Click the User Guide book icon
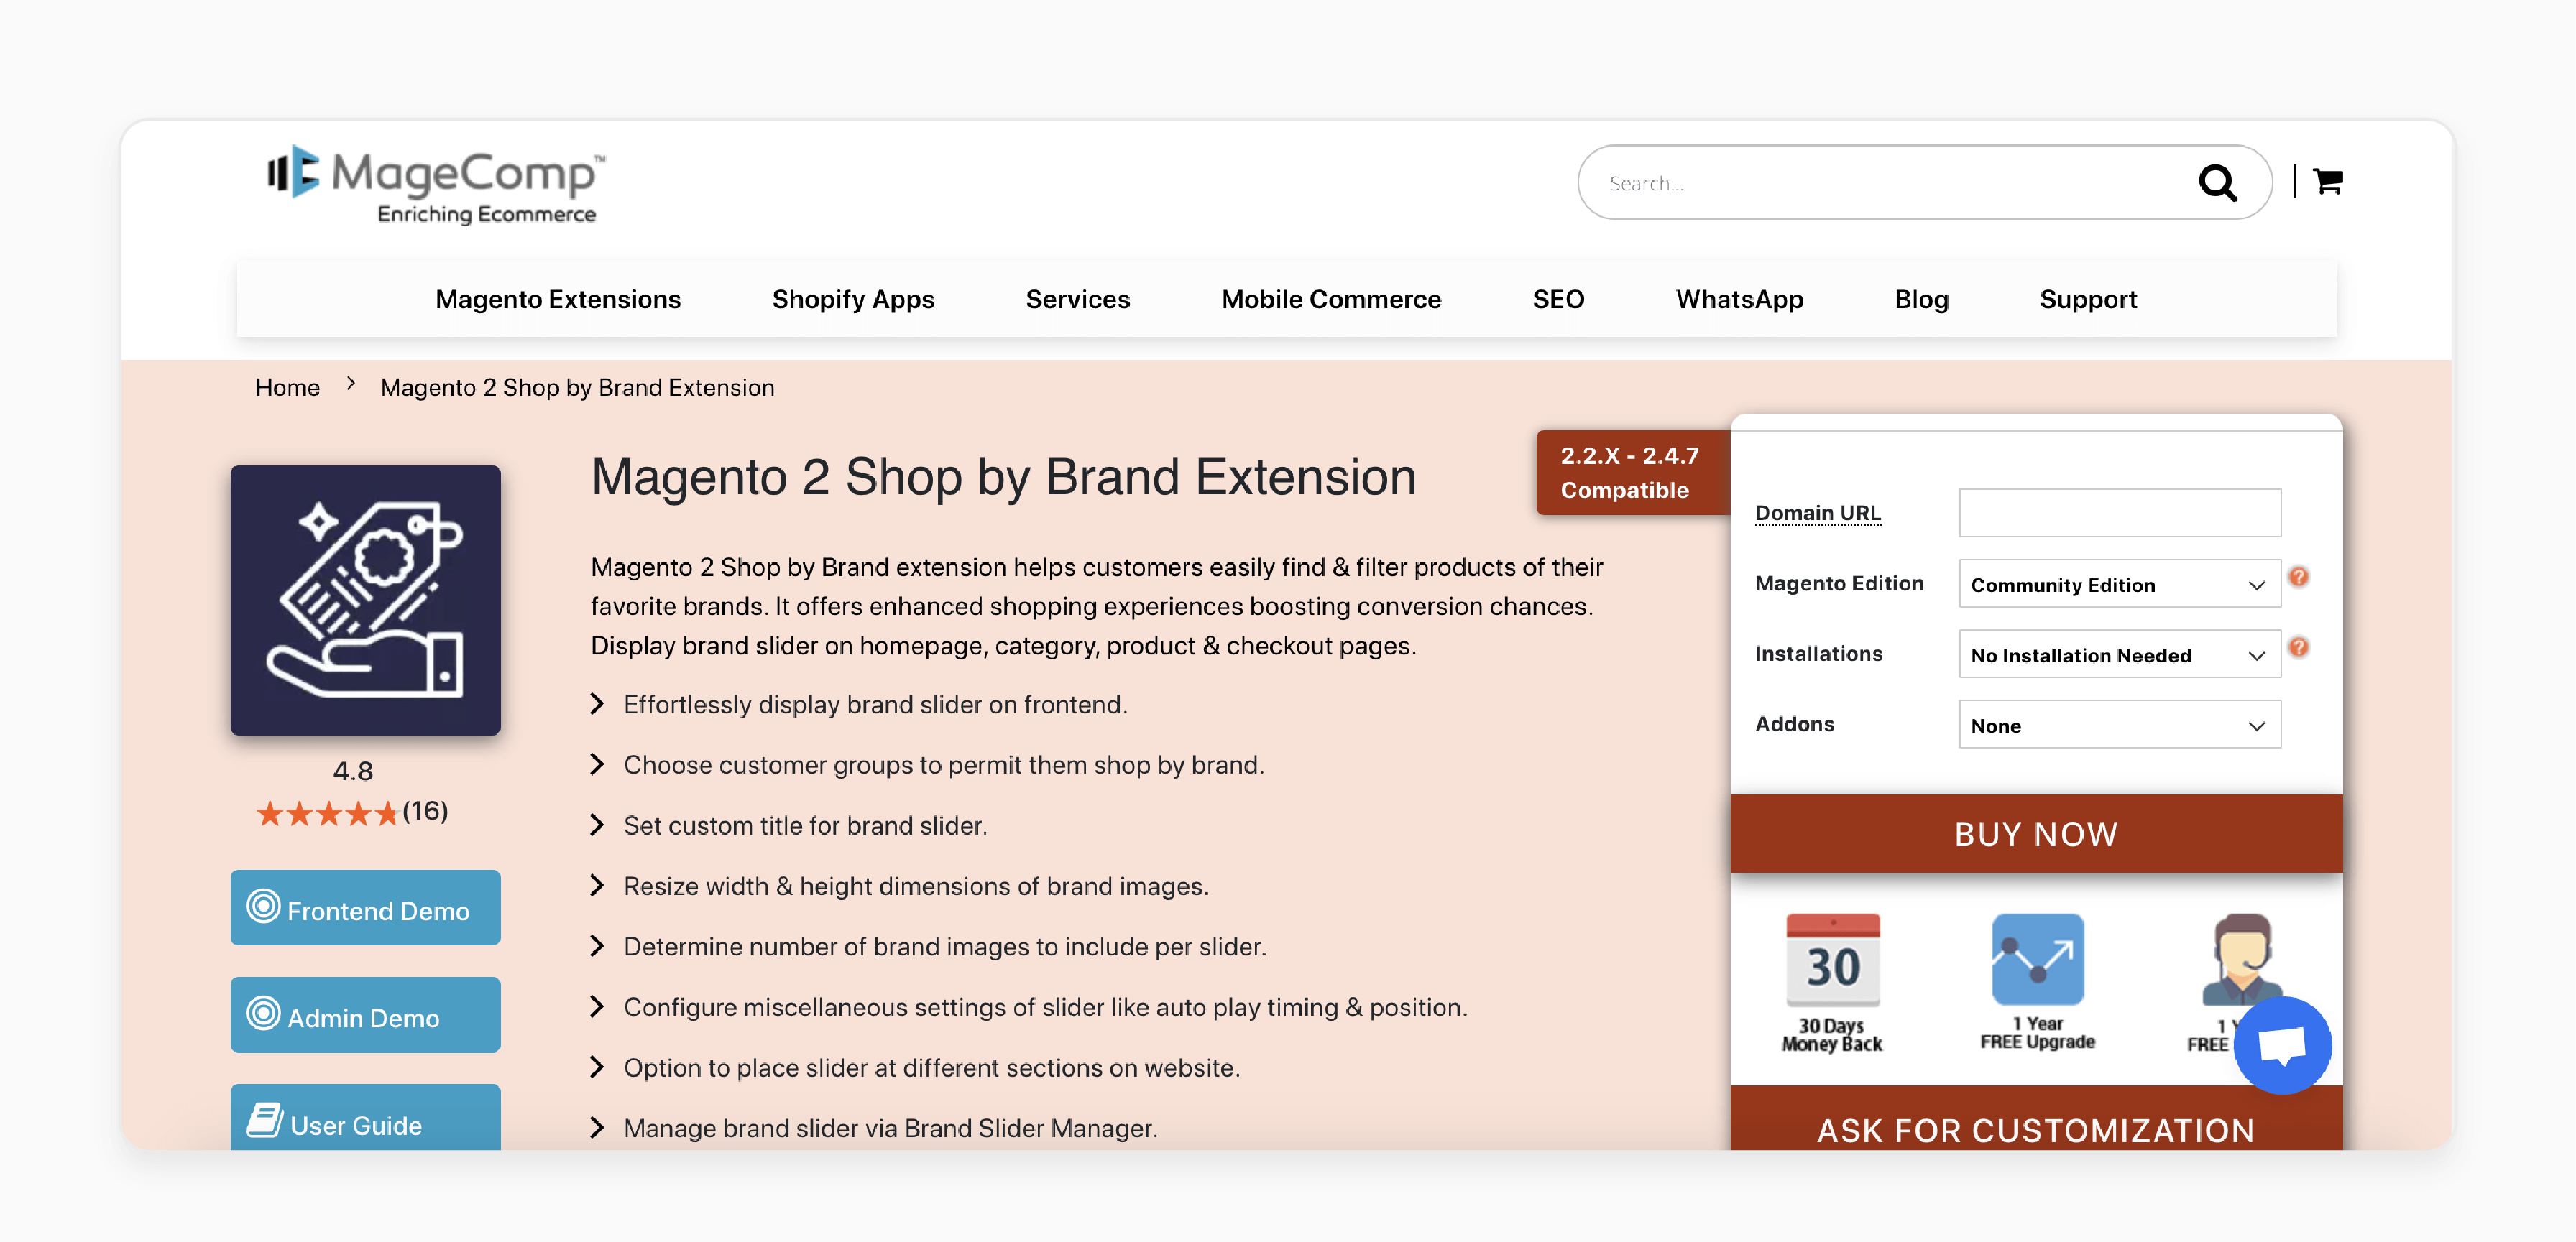 click(265, 1119)
